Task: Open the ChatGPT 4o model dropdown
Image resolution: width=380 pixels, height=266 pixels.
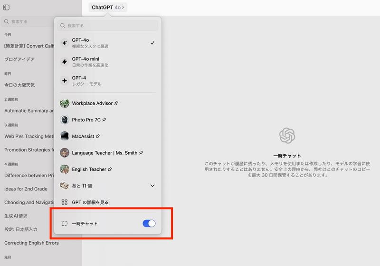Action: pos(108,8)
